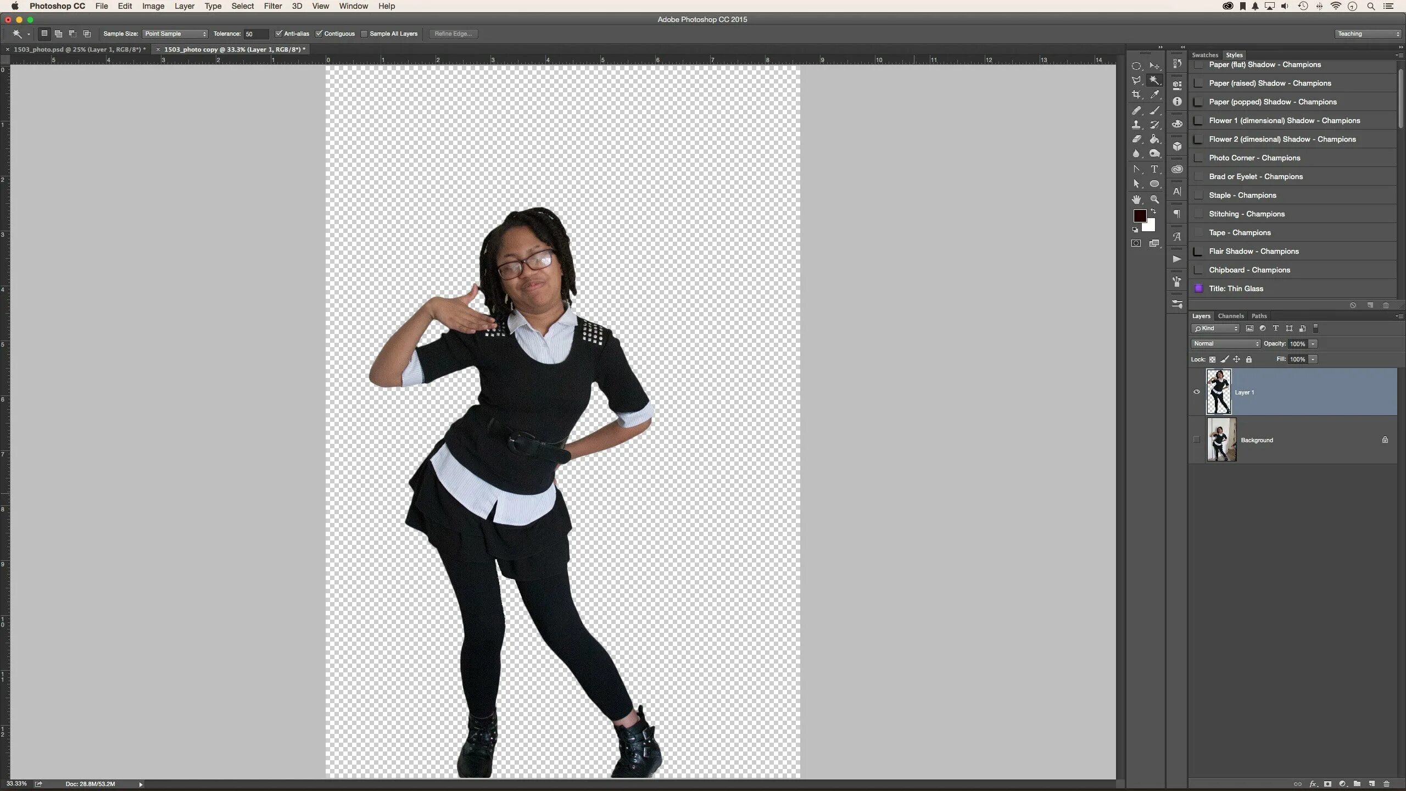Image resolution: width=1406 pixels, height=791 pixels.
Task: Expand the Styles panel
Action: point(1235,55)
